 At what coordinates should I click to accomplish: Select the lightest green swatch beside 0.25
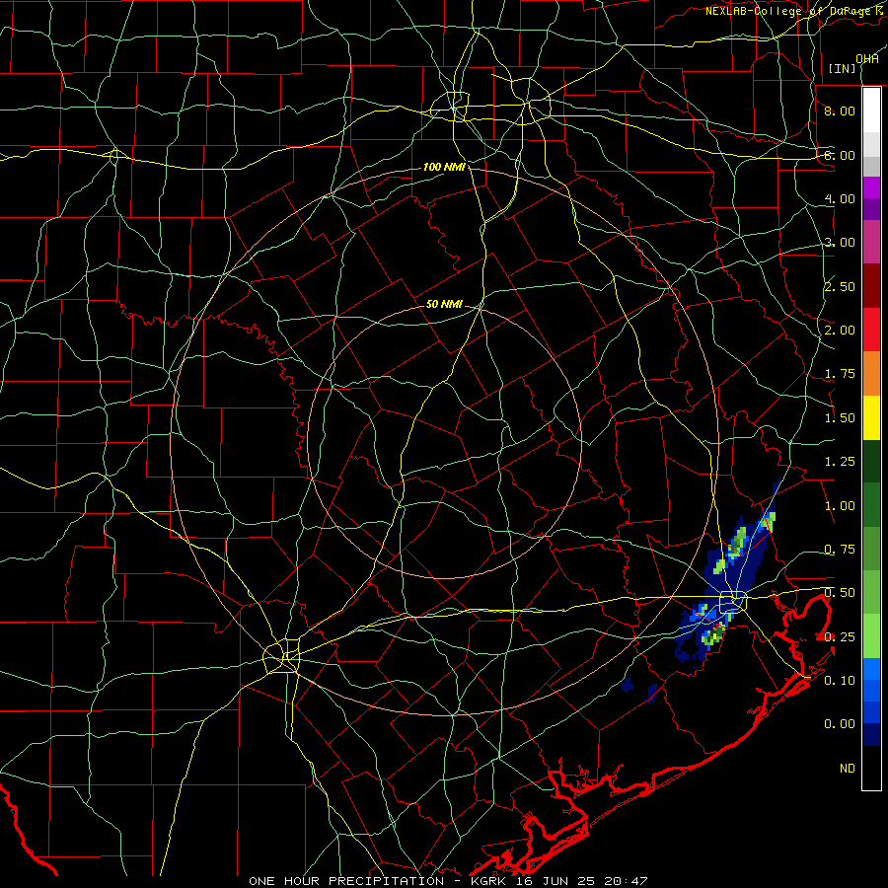coord(871,636)
